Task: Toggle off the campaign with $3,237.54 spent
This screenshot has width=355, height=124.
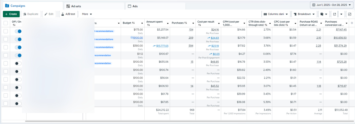Action: (18, 31)
